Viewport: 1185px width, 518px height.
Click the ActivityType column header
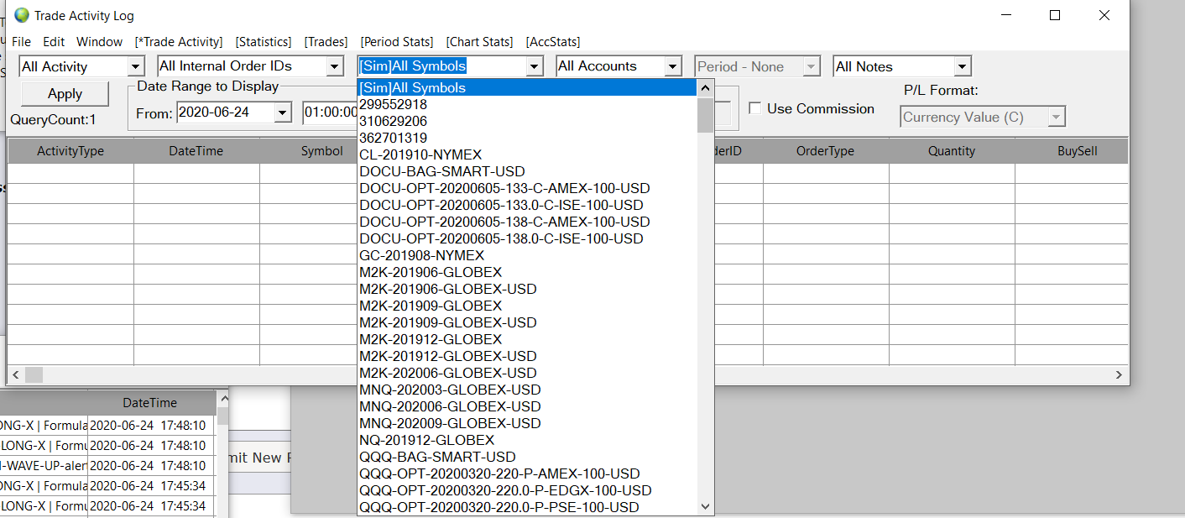[x=70, y=151]
